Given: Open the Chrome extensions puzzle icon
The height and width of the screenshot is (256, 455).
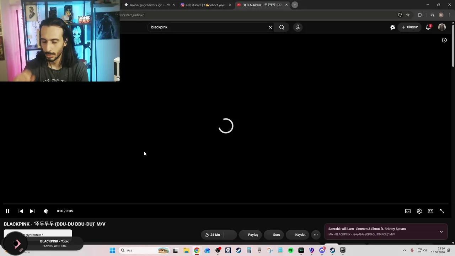Looking at the screenshot, I should click(420, 15).
